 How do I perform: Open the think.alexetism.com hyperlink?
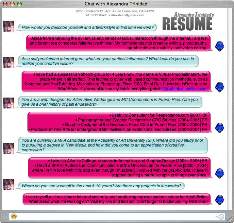(184, 89)
